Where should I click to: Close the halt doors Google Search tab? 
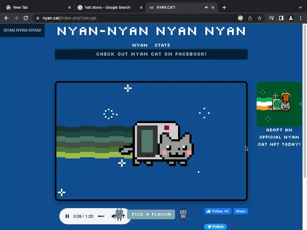[141, 7]
